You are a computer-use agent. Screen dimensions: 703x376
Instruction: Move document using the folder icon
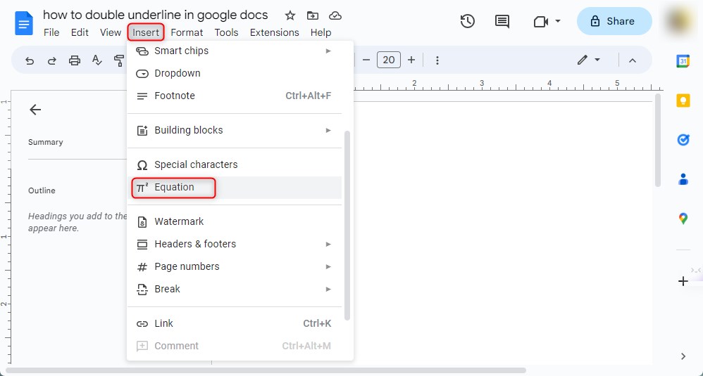313,15
